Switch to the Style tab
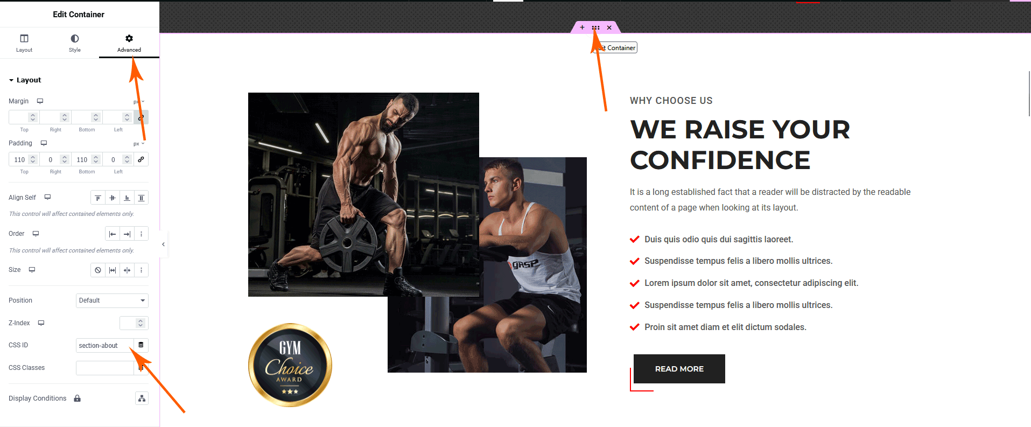The width and height of the screenshot is (1031, 427). [75, 43]
